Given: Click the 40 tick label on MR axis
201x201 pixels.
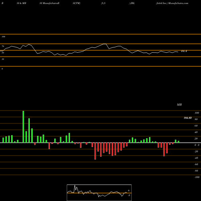Looking at the screenshot, I should 196,132.
